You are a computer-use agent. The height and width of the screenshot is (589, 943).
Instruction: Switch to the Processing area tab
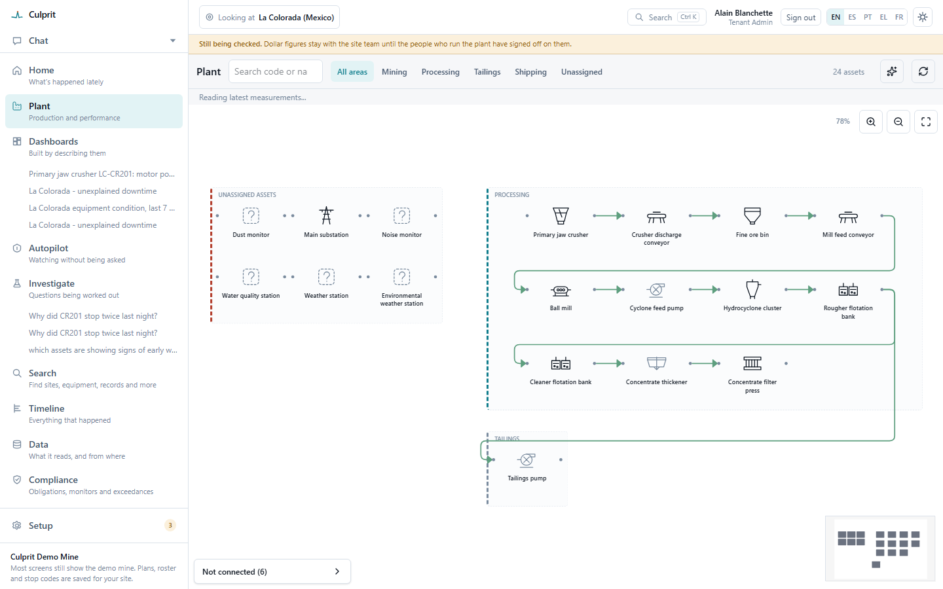[441, 72]
